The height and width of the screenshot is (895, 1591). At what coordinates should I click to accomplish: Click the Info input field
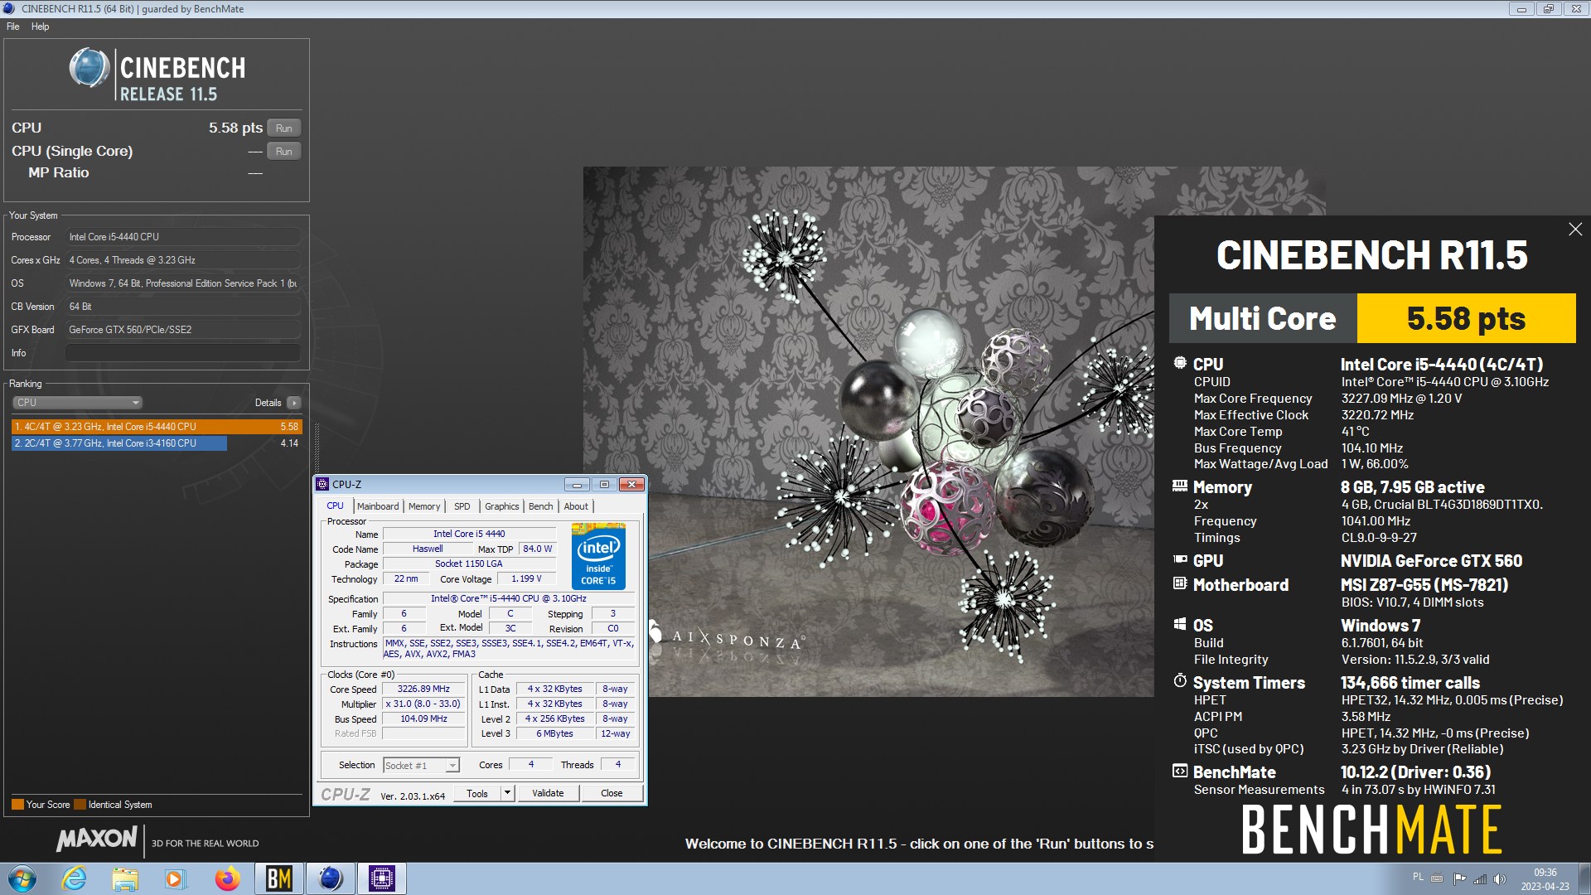coord(182,353)
